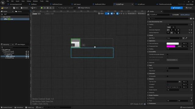Collapse the Canvas Panel node
195x109 pixels.
click(x=2, y=51)
